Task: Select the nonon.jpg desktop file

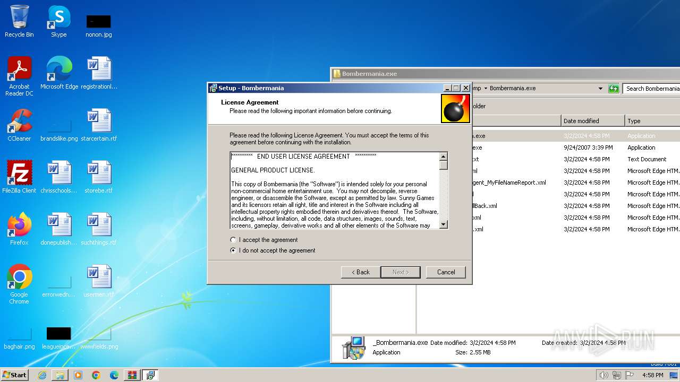Action: click(98, 25)
